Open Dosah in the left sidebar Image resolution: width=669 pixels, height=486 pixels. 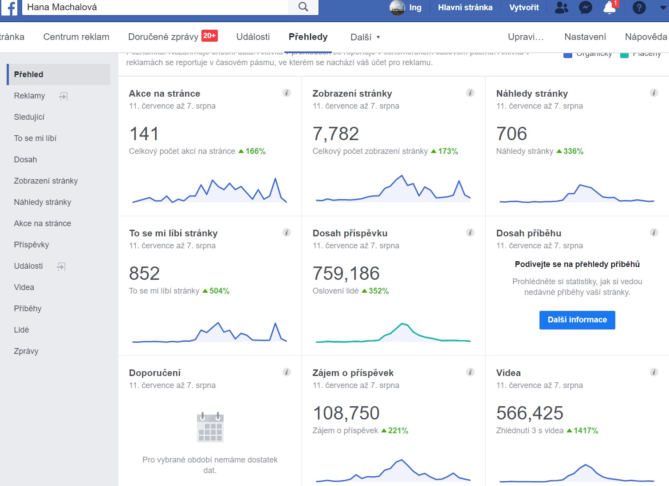(25, 160)
